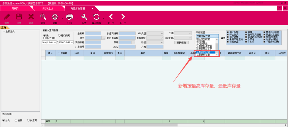Viewport: 288px width, 127px height.
Task: Click the 打印 printer icon
Action: tap(70, 17)
